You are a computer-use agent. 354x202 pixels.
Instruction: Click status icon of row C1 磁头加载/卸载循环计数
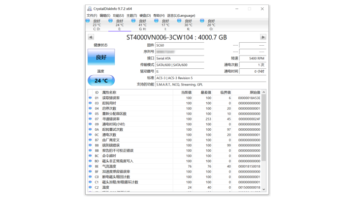coord(90,182)
